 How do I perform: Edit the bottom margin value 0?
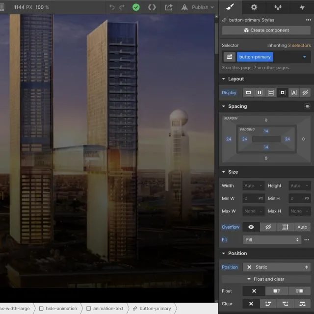266,158
